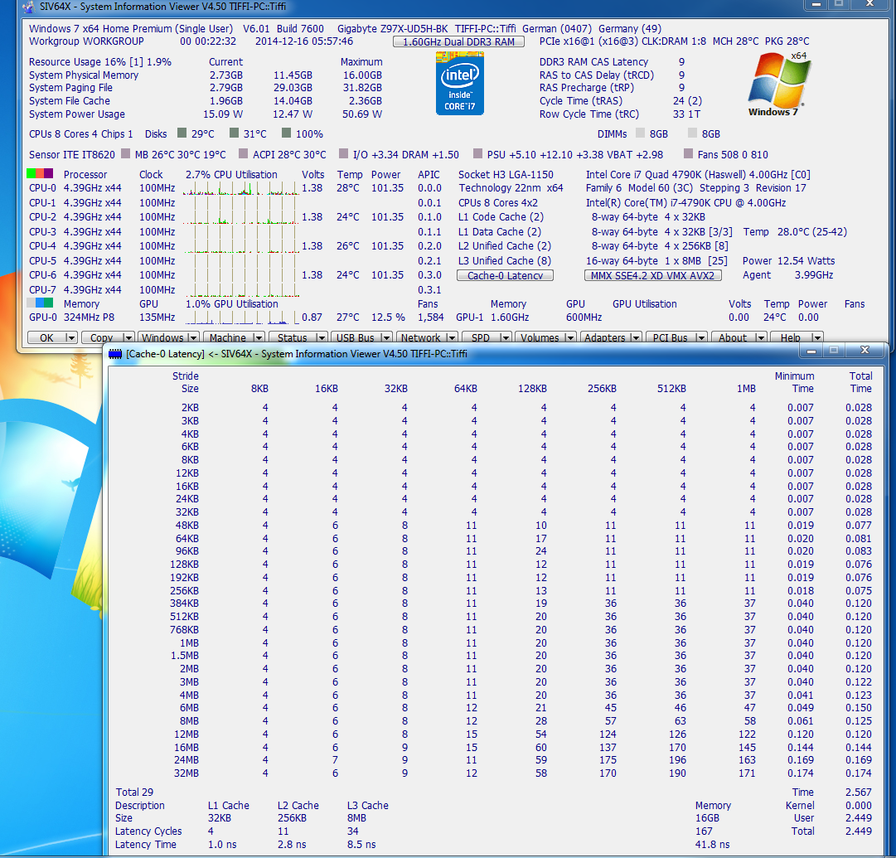Click the Cache-0 Latency window chip icon
896x858 pixels.
tap(115, 354)
